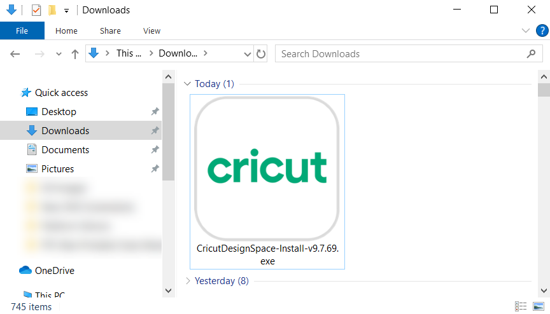This screenshot has height=314, width=550.
Task: Click the 'Downlo...' breadcrumb in address bar
Action: click(178, 53)
